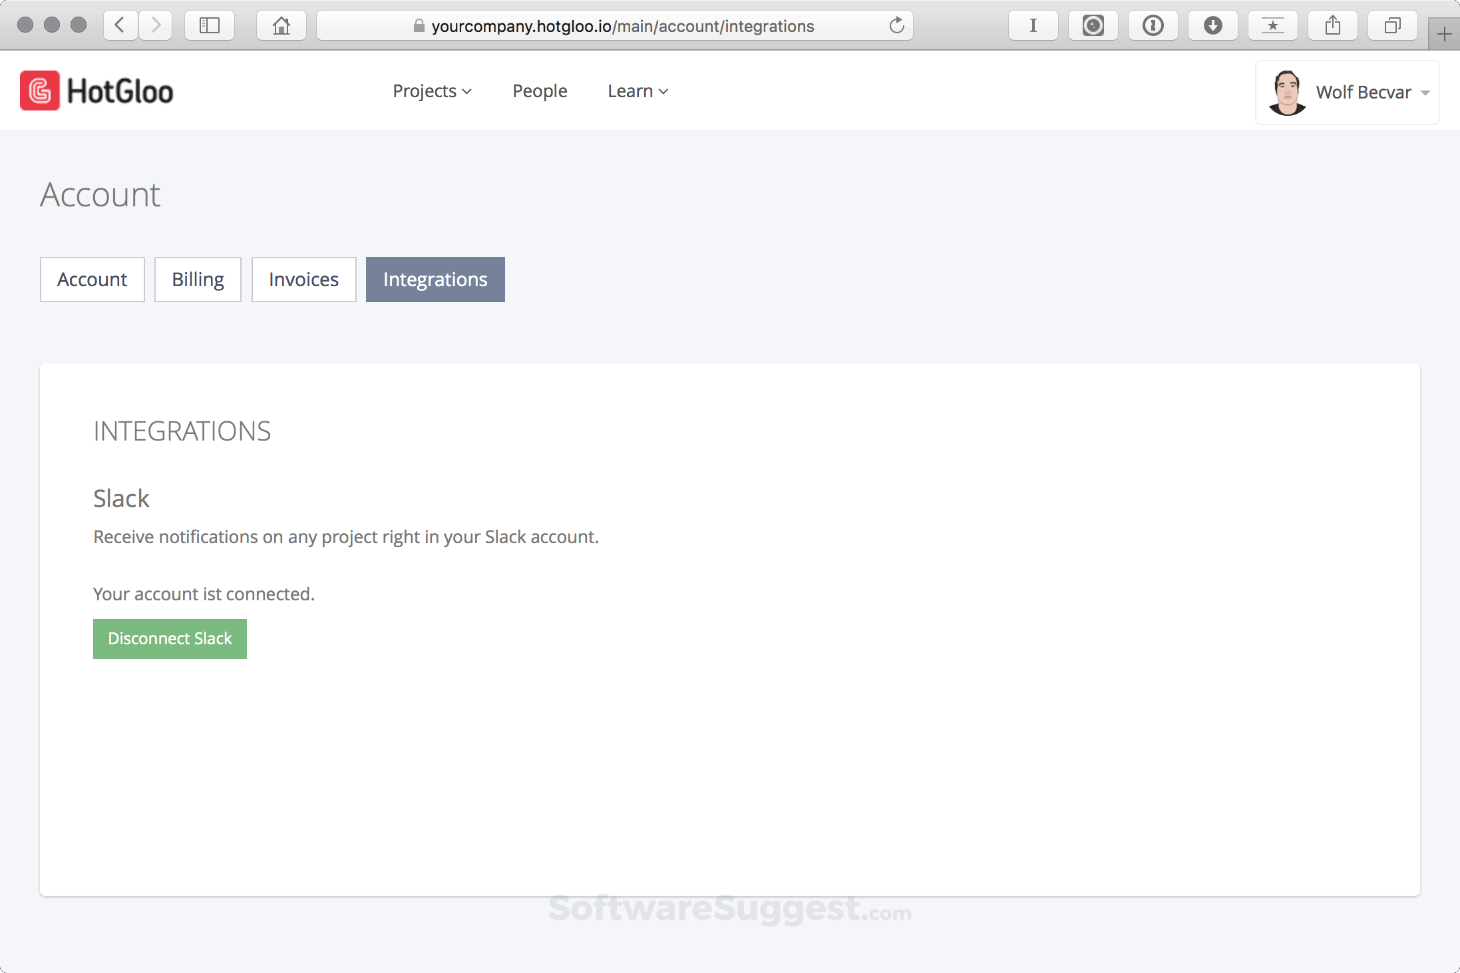Open the downloads toolbar icon
Screen dimensions: 1460x973
[x=1212, y=25]
